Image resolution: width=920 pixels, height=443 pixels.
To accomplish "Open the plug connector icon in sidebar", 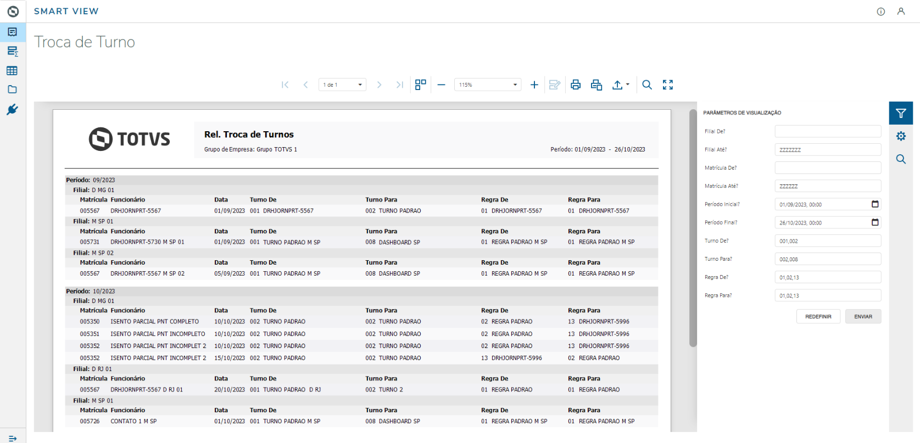I will 12,109.
